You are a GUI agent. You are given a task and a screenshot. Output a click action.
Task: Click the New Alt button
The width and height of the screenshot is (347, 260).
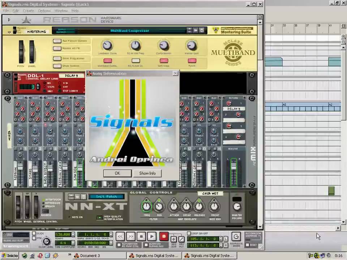[x=181, y=239]
